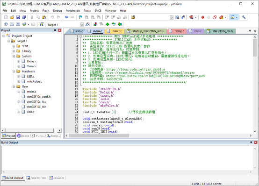Click the Incremental Find binoculars icon
The height and width of the screenshot is (186, 259).
pos(183,17)
